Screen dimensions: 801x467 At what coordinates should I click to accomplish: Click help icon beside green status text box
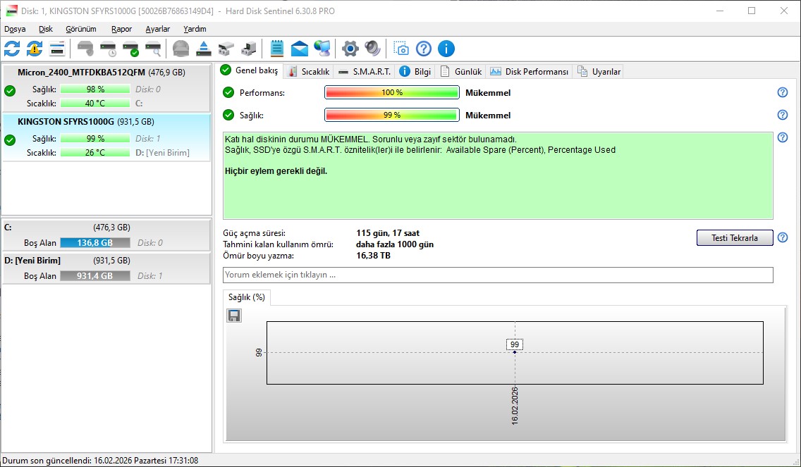[783, 137]
